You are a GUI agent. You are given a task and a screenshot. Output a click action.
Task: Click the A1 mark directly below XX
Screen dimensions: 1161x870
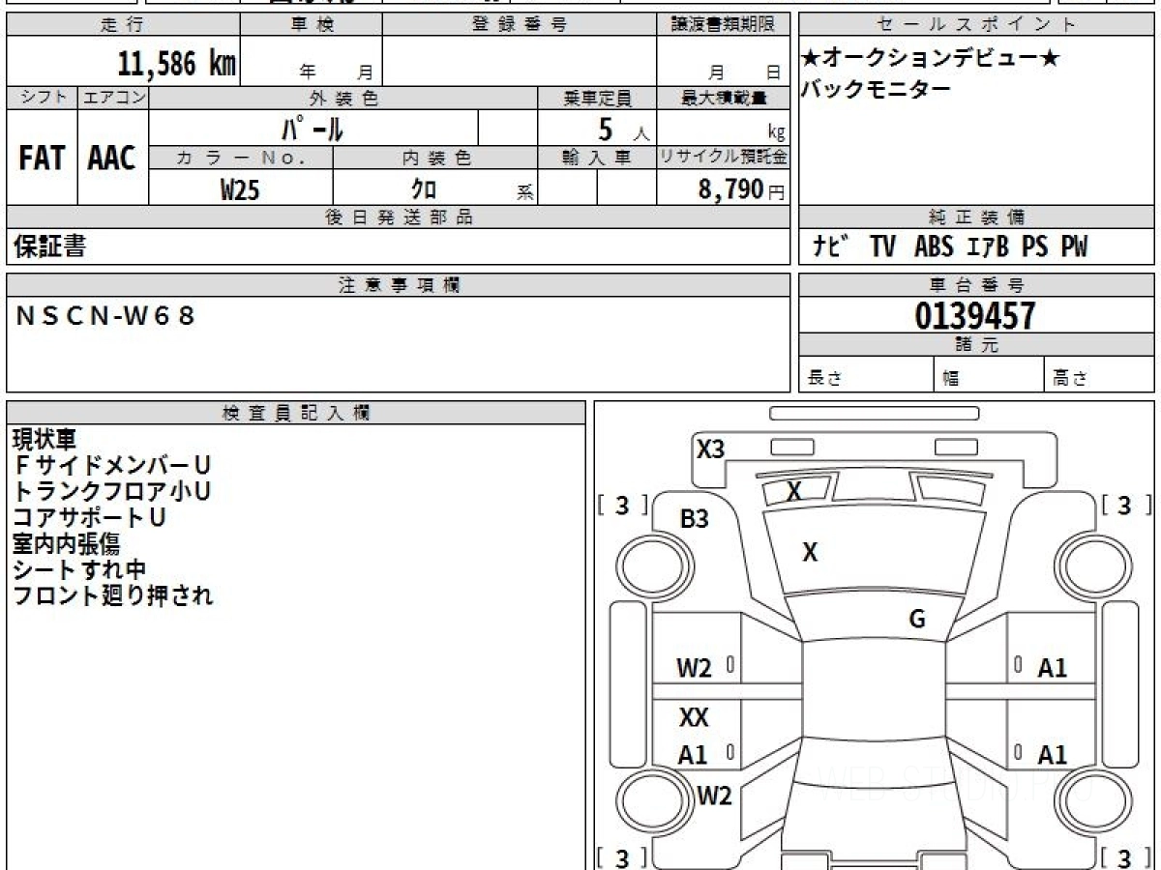click(x=693, y=755)
